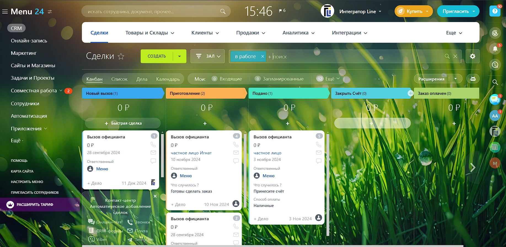
Task: Expand Совместная работа in left menu
Action: (61, 90)
